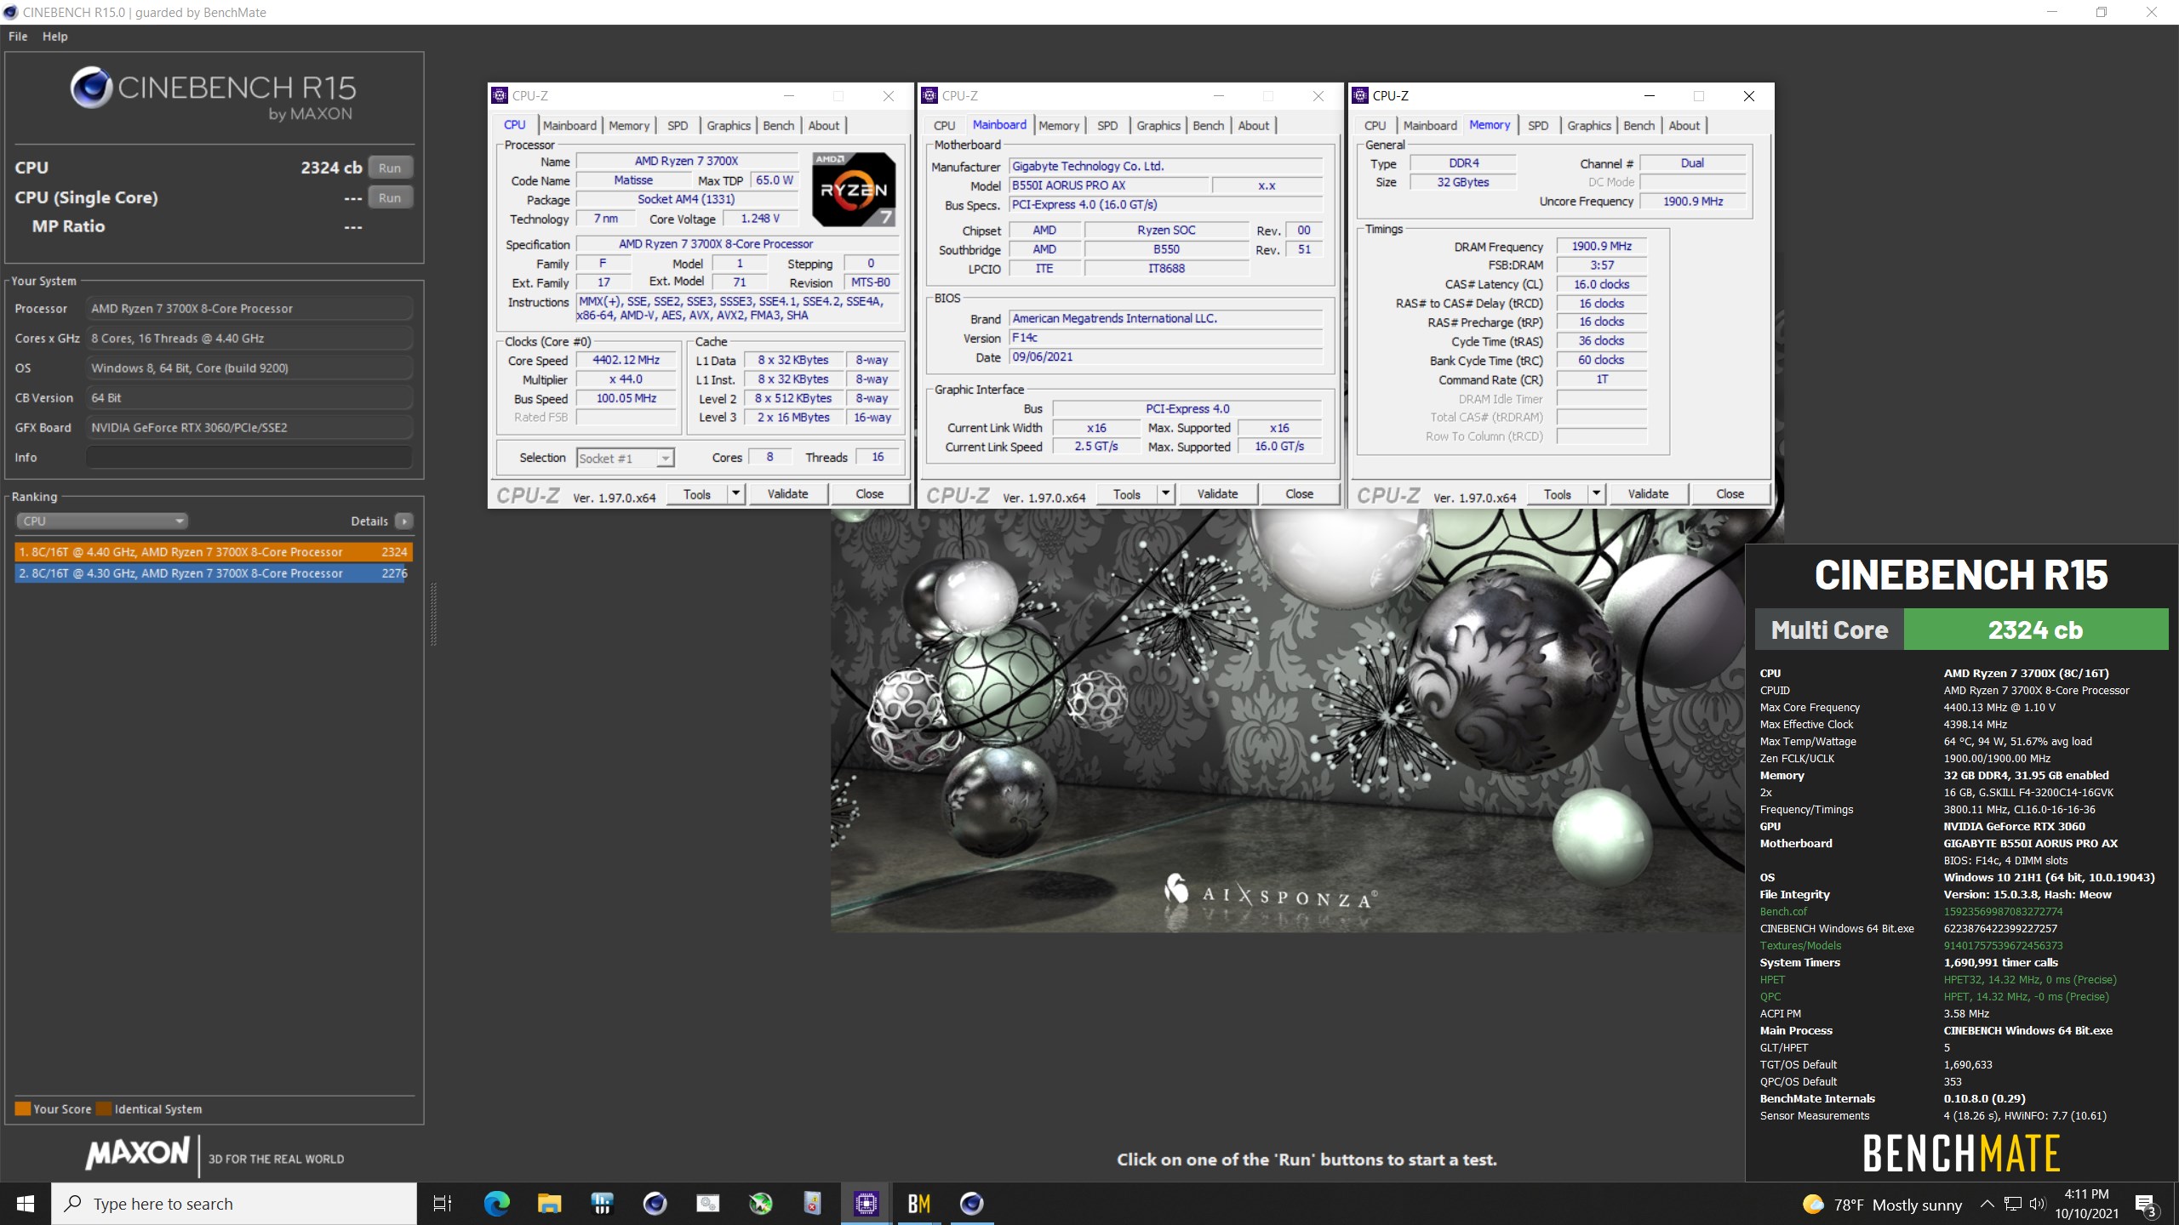
Task: Click the Cinebench logo sphere
Action: pyautogui.click(x=91, y=87)
